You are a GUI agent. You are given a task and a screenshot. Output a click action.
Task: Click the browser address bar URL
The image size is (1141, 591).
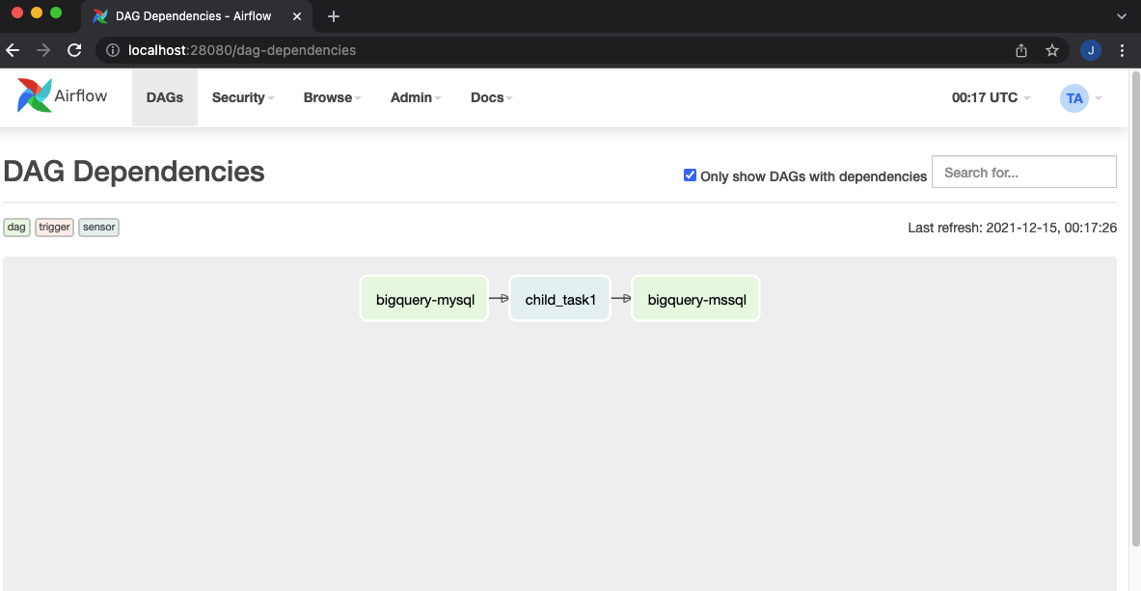[242, 50]
